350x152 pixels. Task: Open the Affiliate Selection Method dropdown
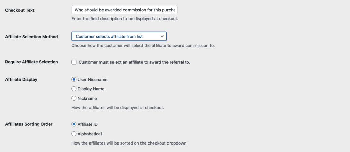(x=119, y=36)
